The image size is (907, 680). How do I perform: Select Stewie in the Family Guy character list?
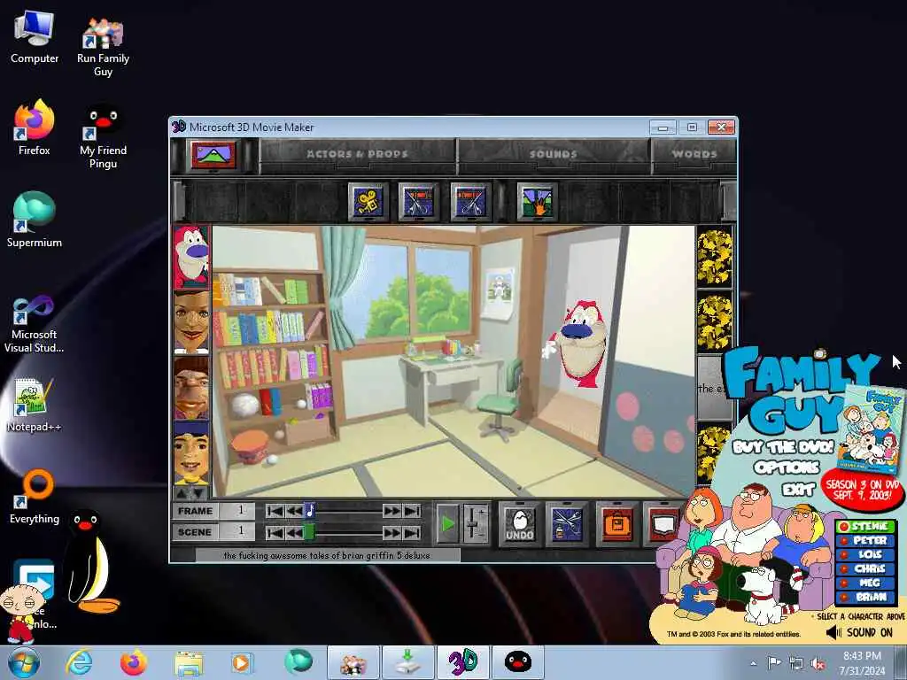866,527
